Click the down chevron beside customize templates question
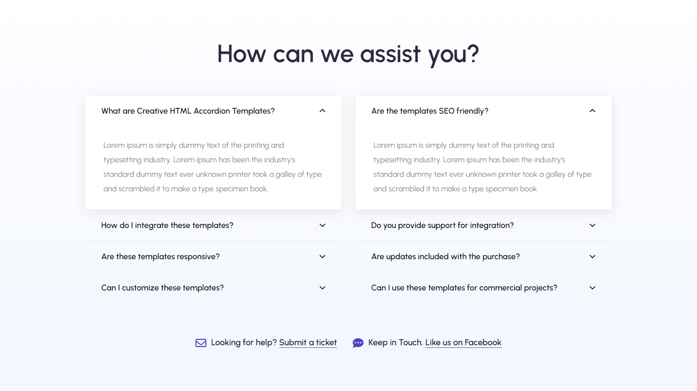The image size is (697, 391). point(322,288)
